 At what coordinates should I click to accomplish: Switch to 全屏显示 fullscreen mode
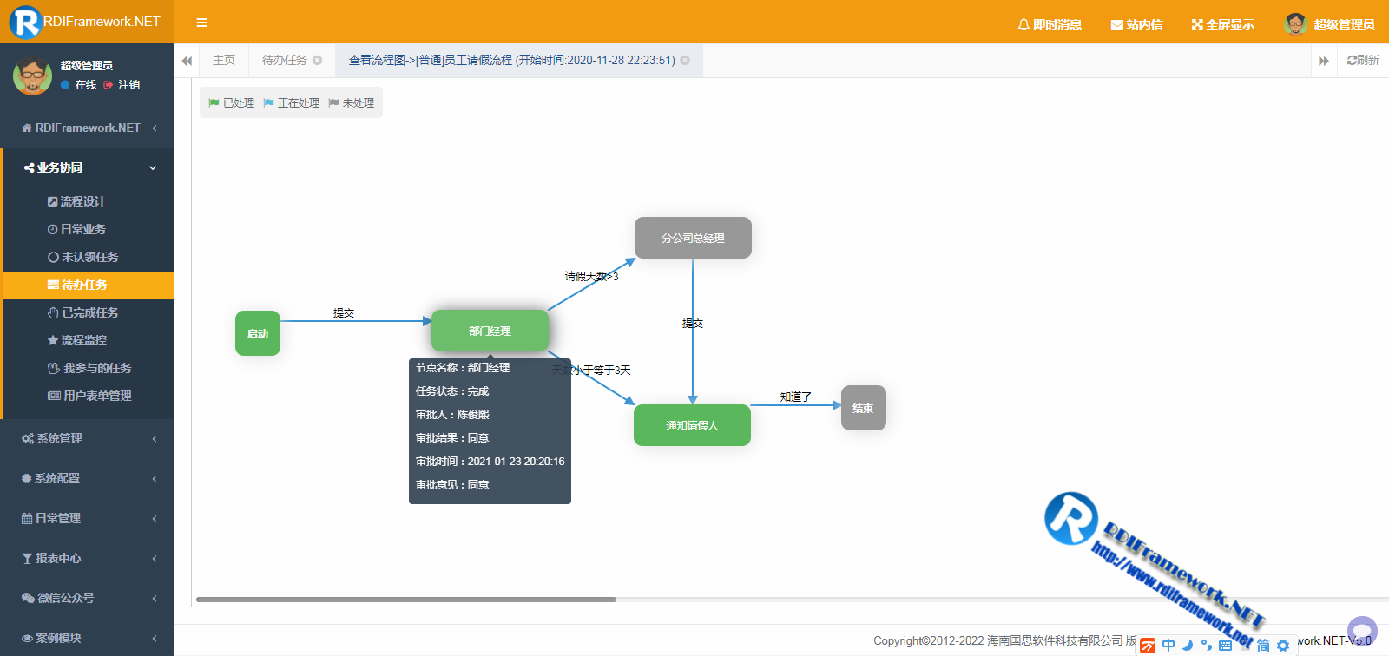[x=1222, y=24]
